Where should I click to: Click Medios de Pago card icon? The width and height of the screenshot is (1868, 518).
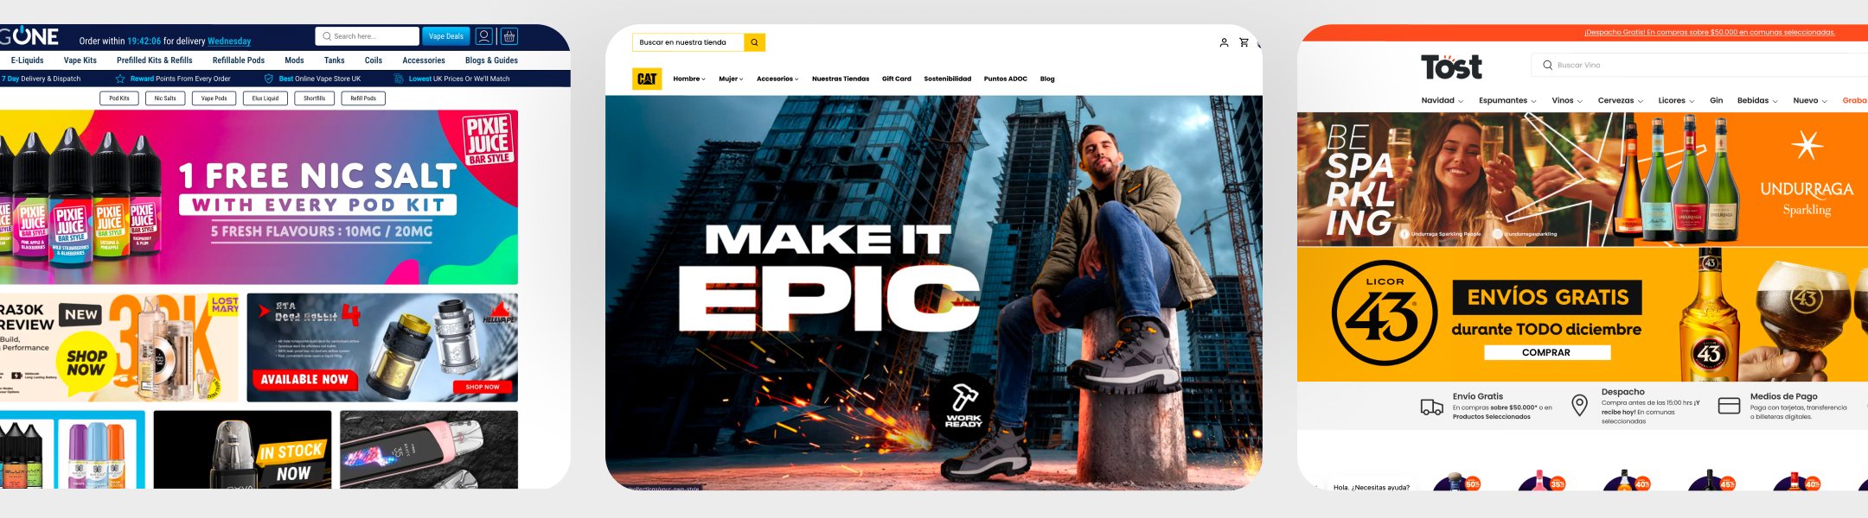pos(1729,406)
